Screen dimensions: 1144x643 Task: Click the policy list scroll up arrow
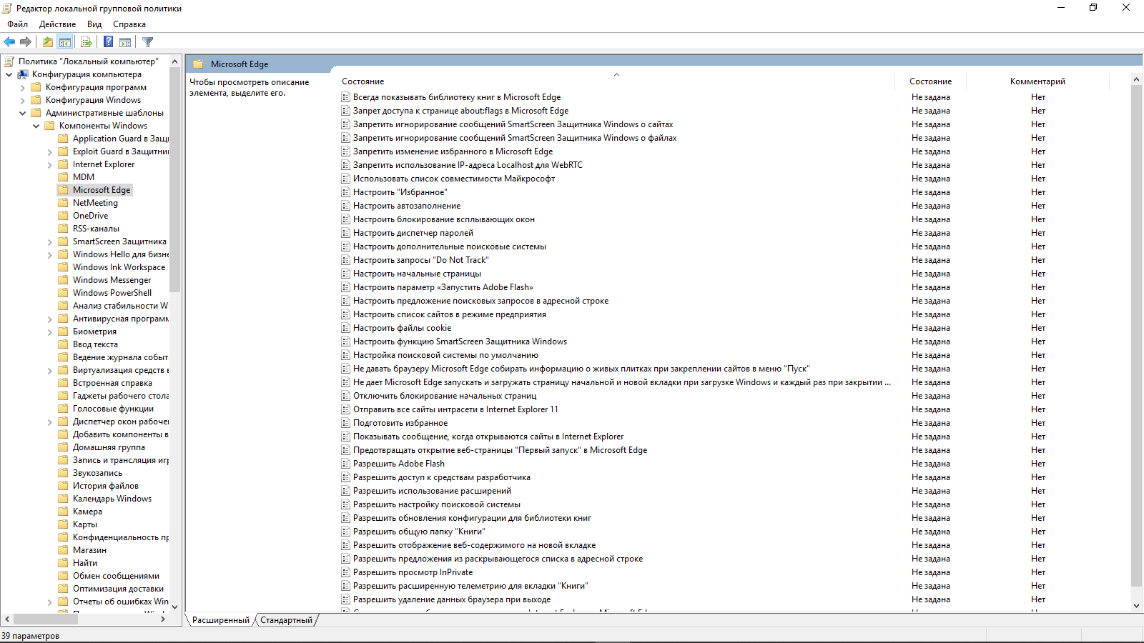[1137, 79]
